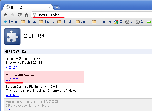Open the home page icon

coord(27,15)
